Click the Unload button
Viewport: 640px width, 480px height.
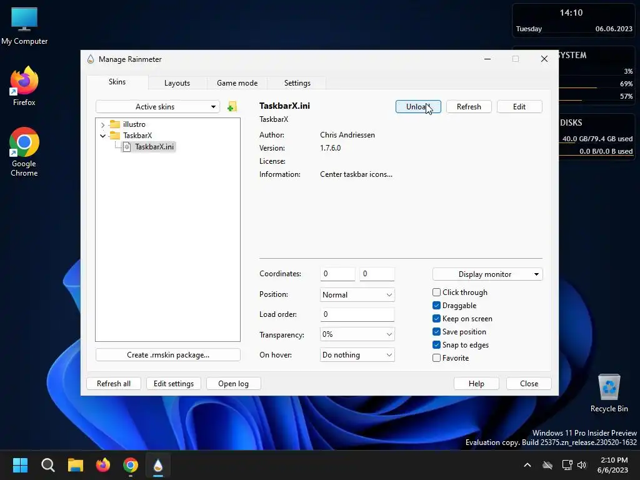click(x=418, y=106)
